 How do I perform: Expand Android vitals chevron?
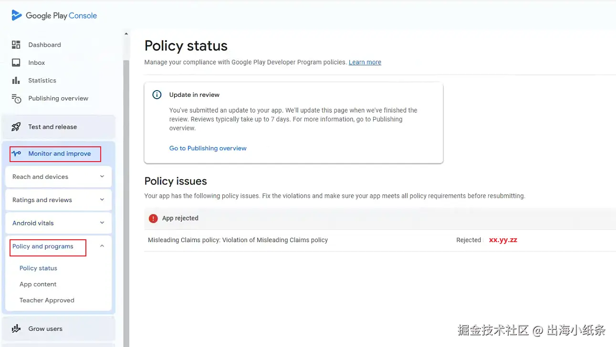tap(102, 223)
